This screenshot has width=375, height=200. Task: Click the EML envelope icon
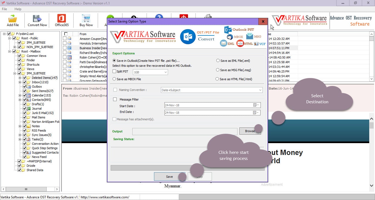[224, 43]
